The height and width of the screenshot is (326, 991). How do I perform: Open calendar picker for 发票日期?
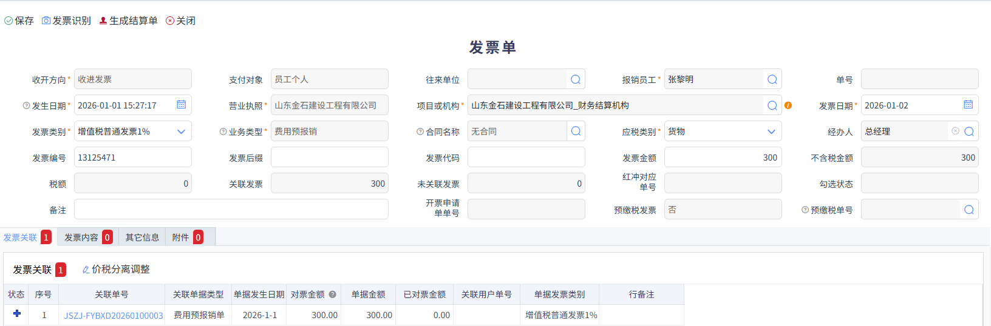[x=968, y=105]
